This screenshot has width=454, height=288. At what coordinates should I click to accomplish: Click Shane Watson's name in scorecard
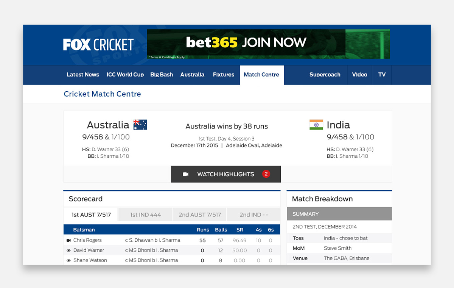point(90,260)
